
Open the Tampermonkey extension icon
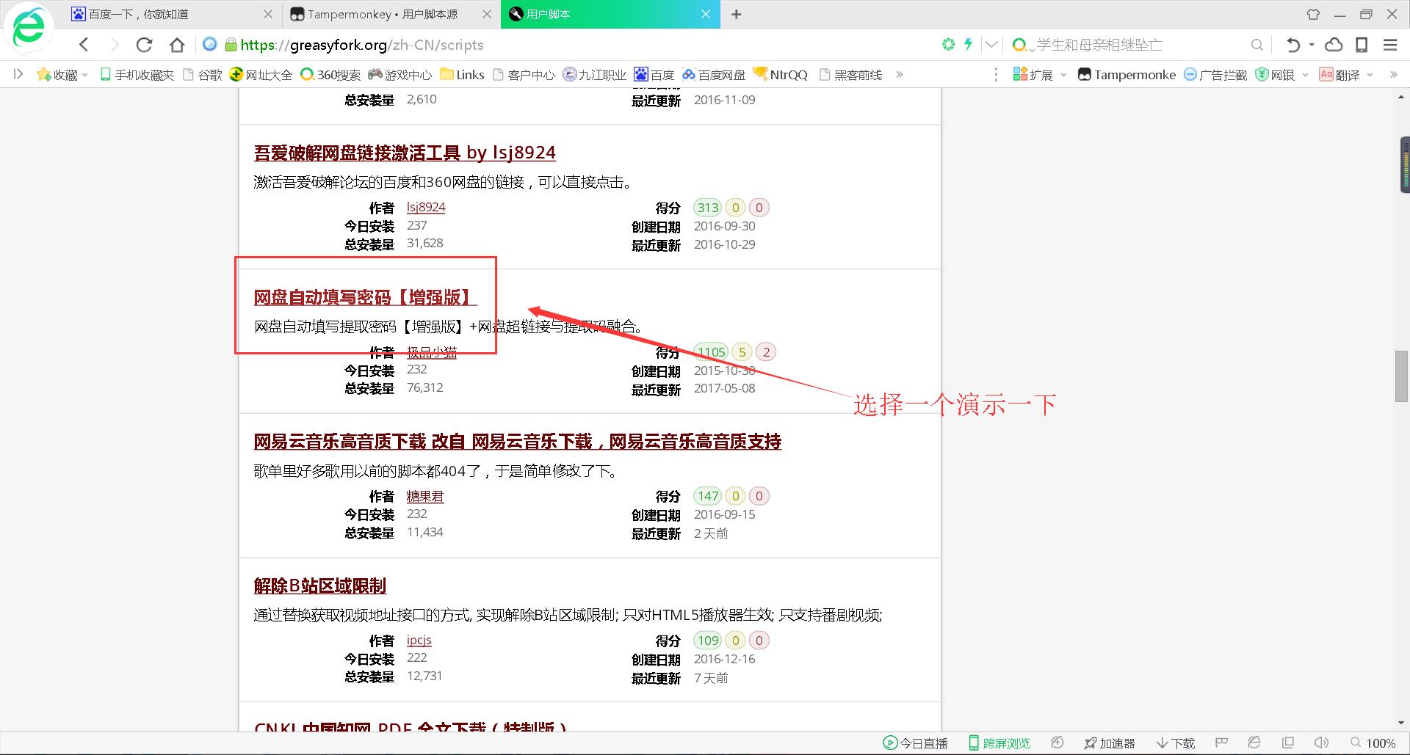coord(1085,74)
